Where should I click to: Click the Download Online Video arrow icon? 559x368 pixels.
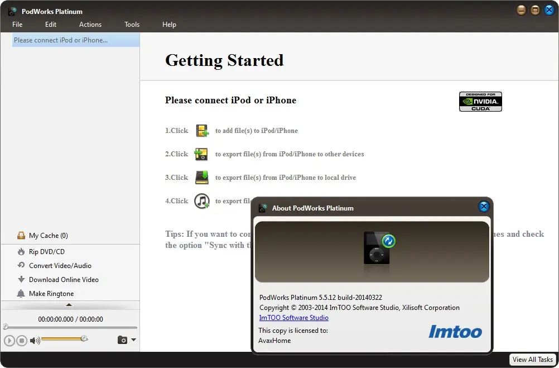pos(21,279)
